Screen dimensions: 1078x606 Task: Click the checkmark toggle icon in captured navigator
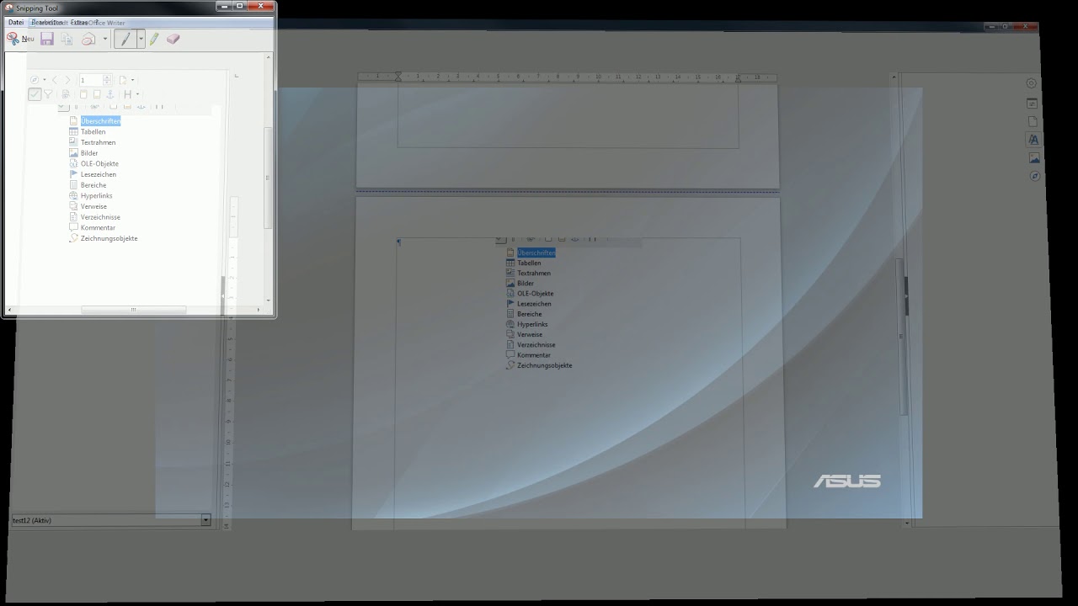35,94
